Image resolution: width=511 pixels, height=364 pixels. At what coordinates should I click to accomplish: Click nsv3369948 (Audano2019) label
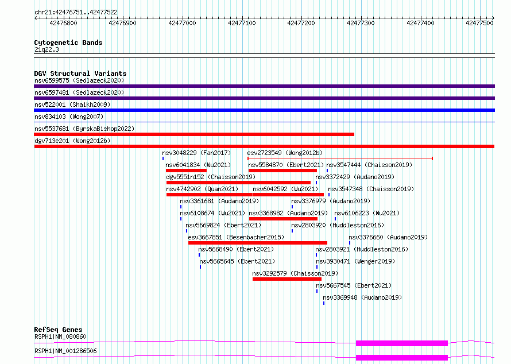362,297
